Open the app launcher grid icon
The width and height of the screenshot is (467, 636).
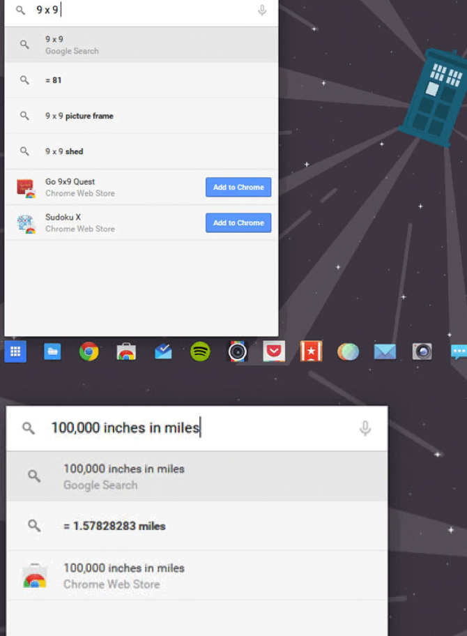tap(15, 351)
